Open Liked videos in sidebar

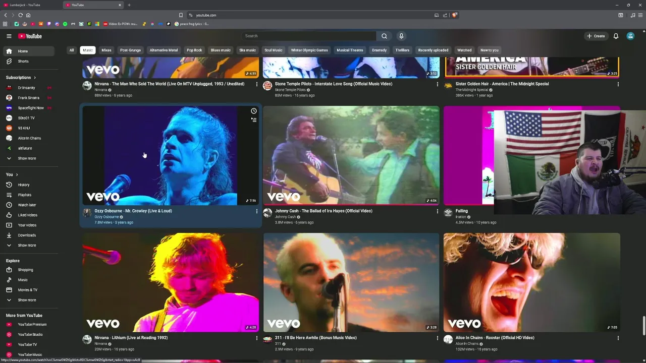tap(29, 215)
